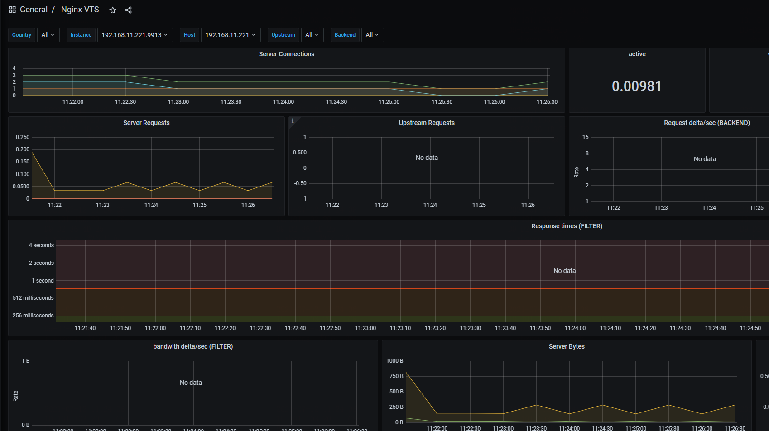Click the active stat value 0.00981

click(637, 86)
